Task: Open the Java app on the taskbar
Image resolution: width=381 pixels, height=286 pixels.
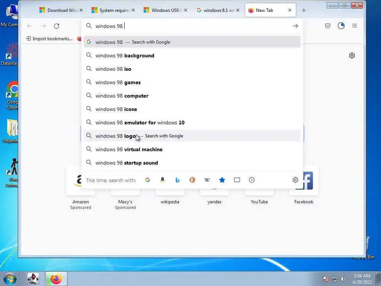Action: coord(33,279)
